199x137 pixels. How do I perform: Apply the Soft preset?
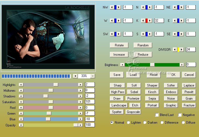click(134, 85)
